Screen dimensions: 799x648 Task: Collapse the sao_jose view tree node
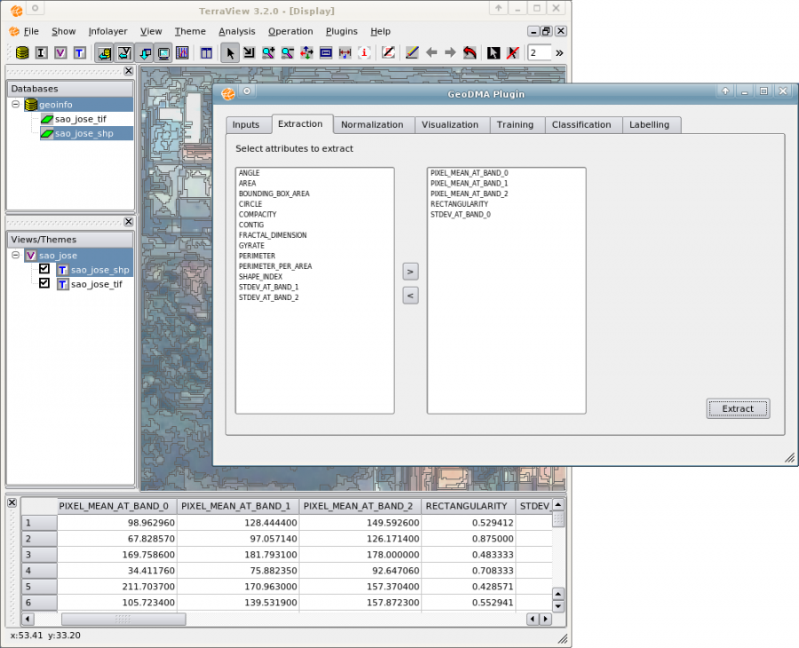16,256
